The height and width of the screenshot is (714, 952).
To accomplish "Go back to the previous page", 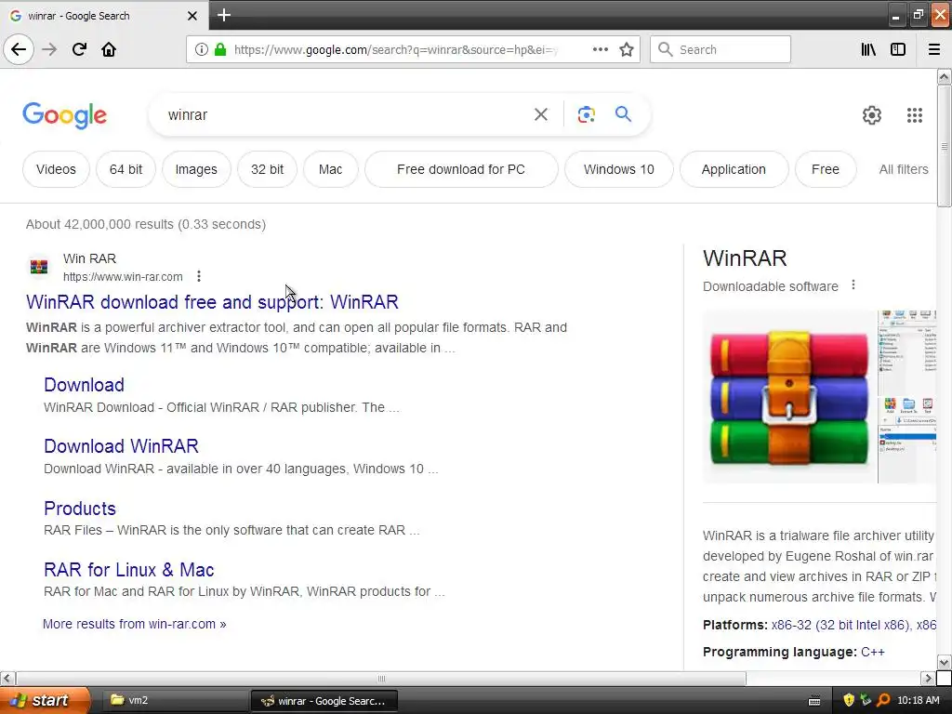I will pyautogui.click(x=19, y=49).
